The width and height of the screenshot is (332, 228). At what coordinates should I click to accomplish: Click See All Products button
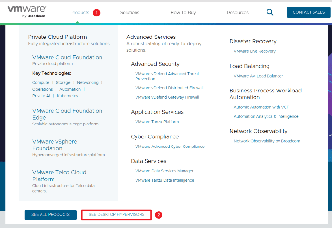pos(50,215)
